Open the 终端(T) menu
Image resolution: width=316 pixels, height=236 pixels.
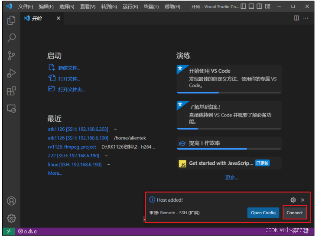point(151,7)
